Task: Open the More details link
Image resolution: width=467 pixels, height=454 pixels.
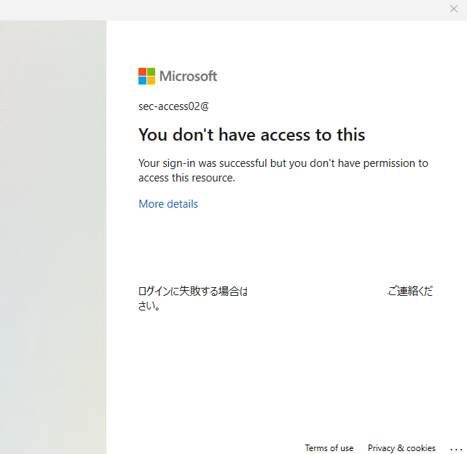Action: coord(168,204)
